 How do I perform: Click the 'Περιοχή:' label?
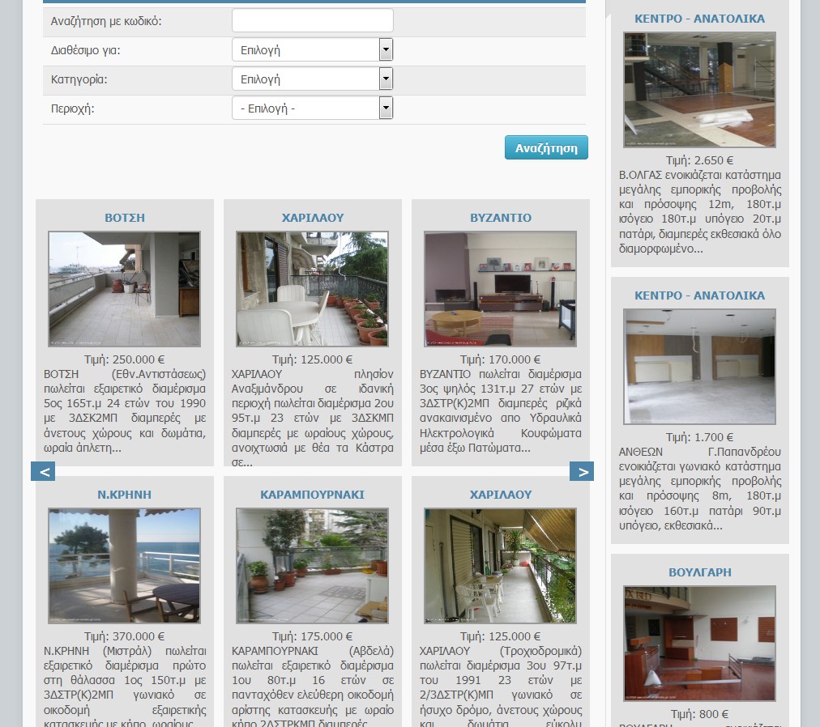tap(72, 109)
